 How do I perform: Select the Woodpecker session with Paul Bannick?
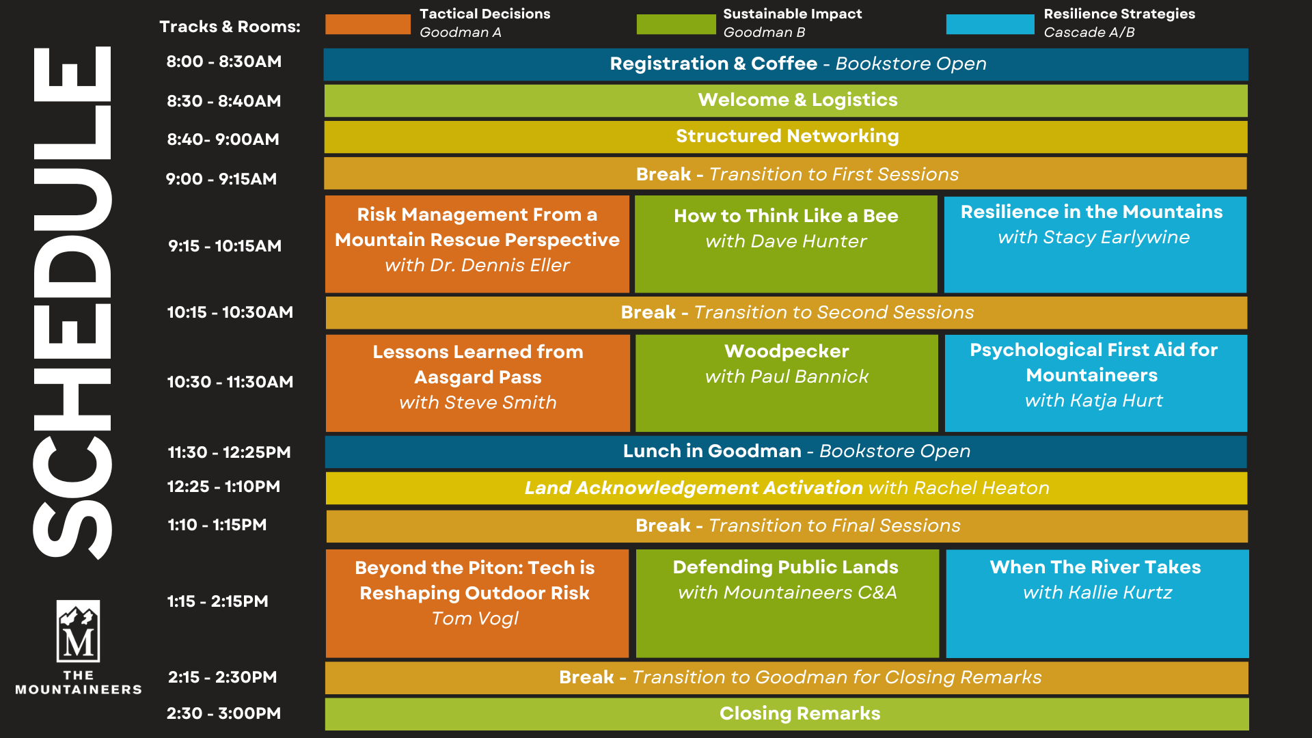coord(787,383)
